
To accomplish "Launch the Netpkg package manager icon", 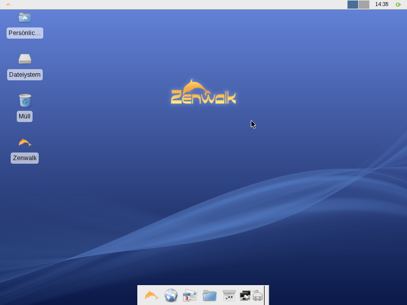I will pyautogui.click(x=228, y=295).
